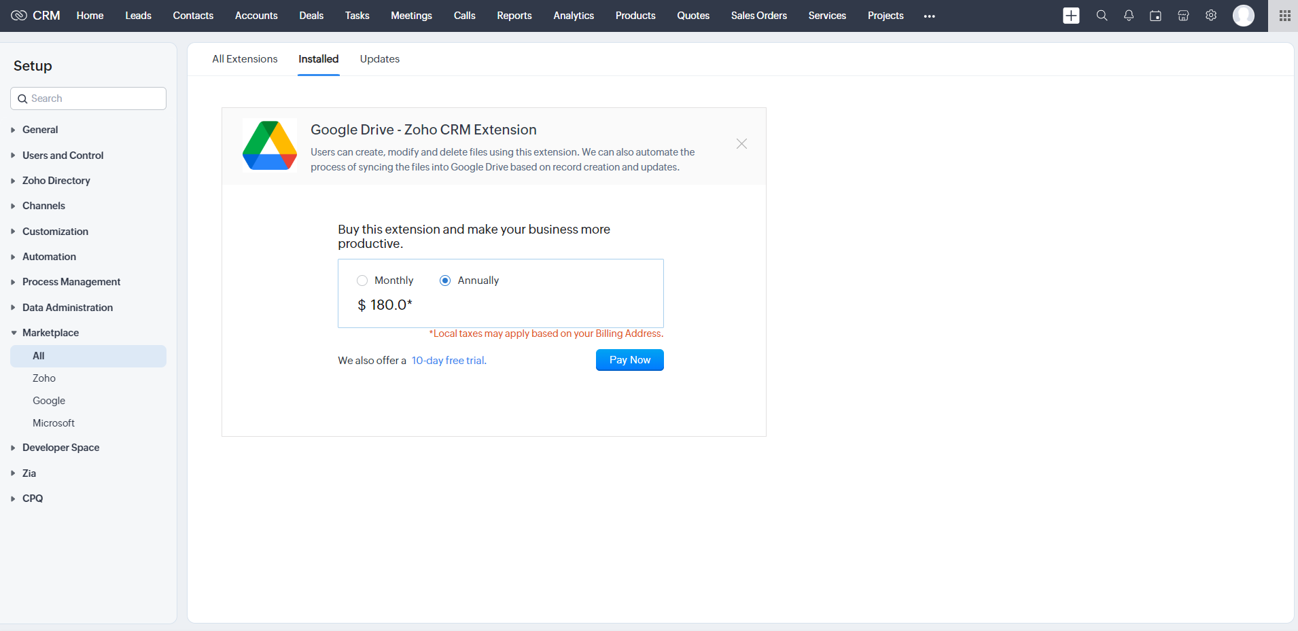Open the setup gear icon

point(1211,16)
